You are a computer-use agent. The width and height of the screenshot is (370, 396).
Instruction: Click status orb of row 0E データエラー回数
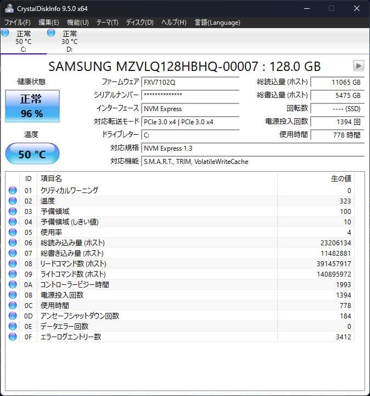point(13,326)
